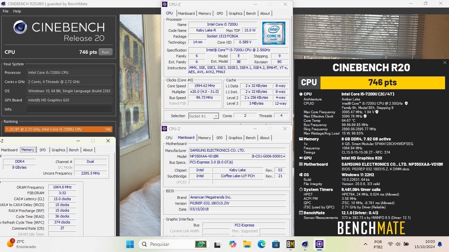Open Task View from the taskbar
449x252 pixels.
click(217, 244)
